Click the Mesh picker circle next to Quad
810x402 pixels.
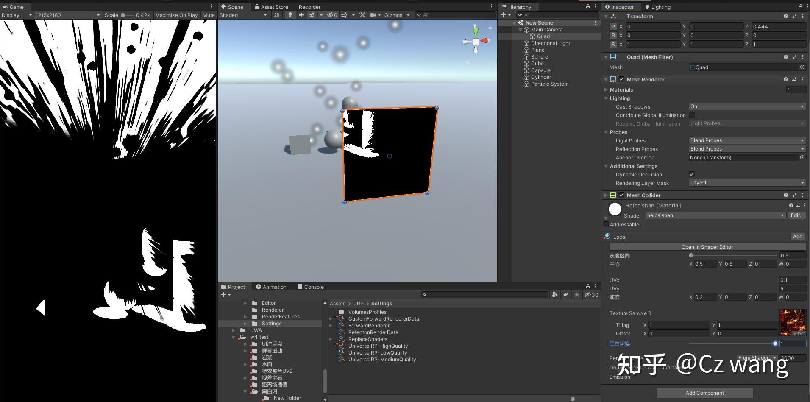[802, 67]
